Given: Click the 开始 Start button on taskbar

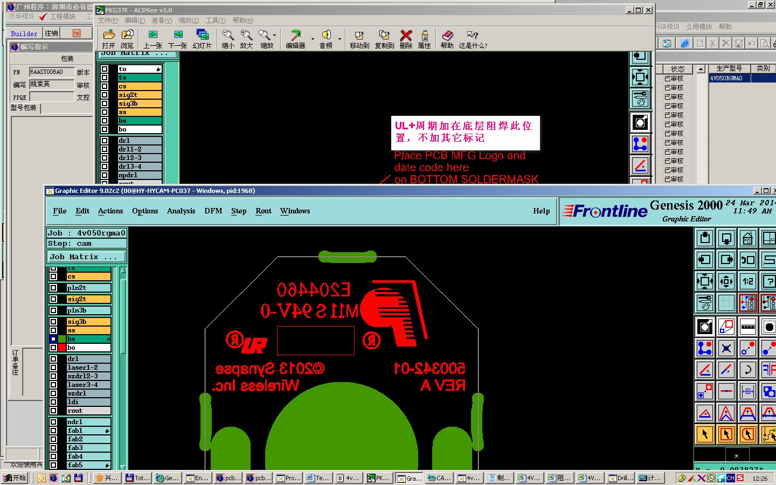Looking at the screenshot, I should coord(15,478).
